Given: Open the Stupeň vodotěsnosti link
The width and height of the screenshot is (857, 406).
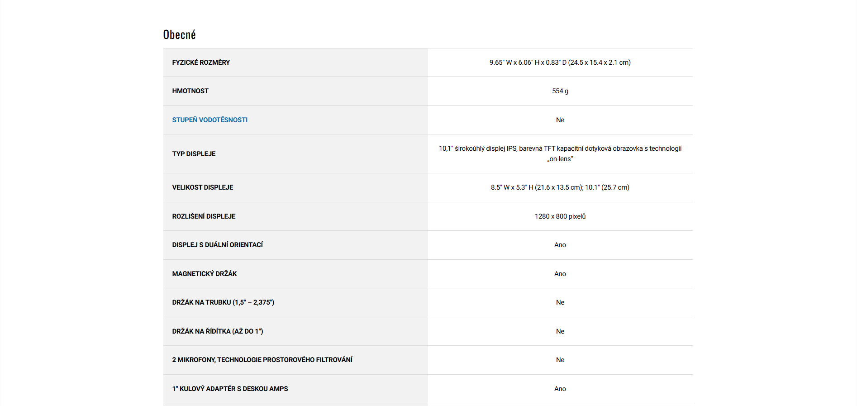Looking at the screenshot, I should [209, 120].
